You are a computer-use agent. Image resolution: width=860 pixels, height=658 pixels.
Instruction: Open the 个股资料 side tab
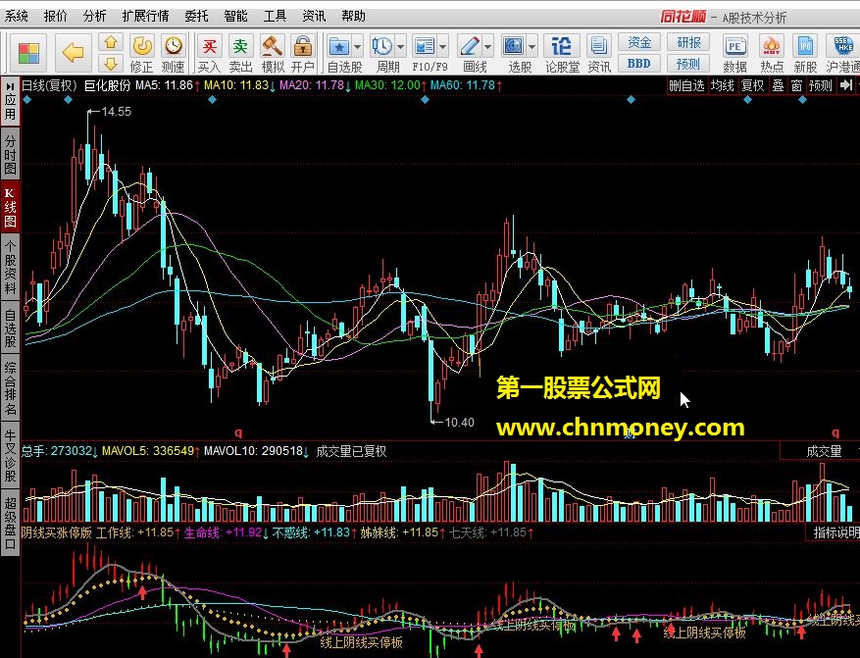point(10,267)
